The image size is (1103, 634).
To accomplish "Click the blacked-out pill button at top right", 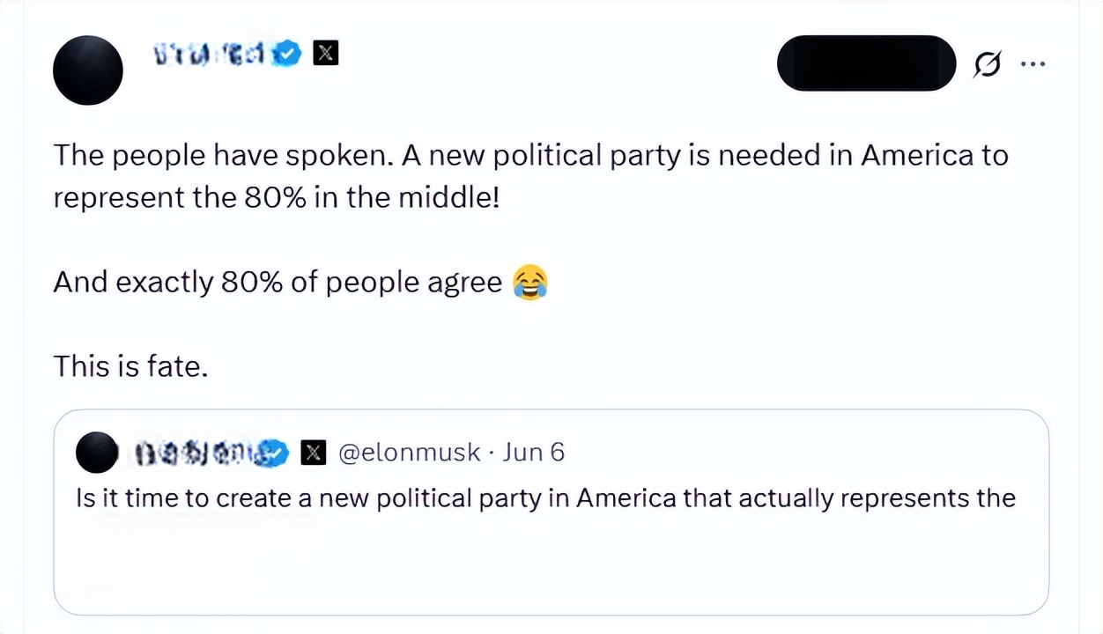I will (x=866, y=63).
